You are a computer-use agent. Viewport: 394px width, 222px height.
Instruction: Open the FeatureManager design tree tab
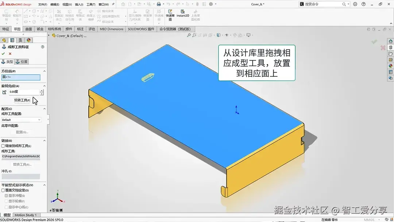pos(4,40)
